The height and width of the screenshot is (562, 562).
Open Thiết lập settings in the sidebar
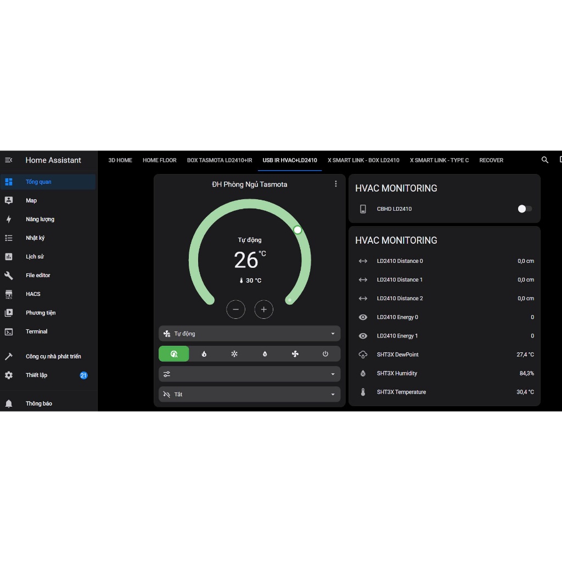[x=37, y=375]
